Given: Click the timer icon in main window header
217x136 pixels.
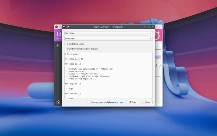Looking at the screenshot, I should (157, 35).
